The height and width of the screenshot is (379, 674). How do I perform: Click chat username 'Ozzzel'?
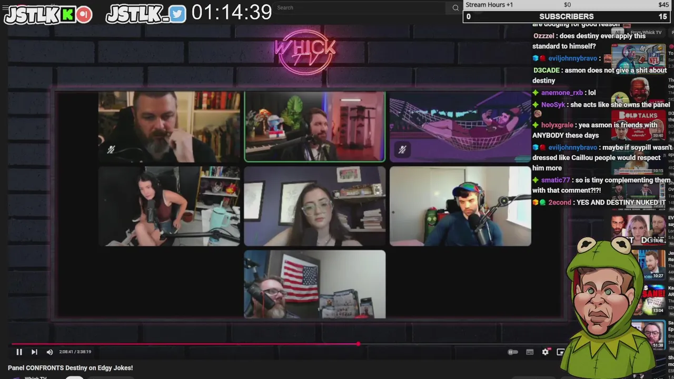(x=543, y=36)
